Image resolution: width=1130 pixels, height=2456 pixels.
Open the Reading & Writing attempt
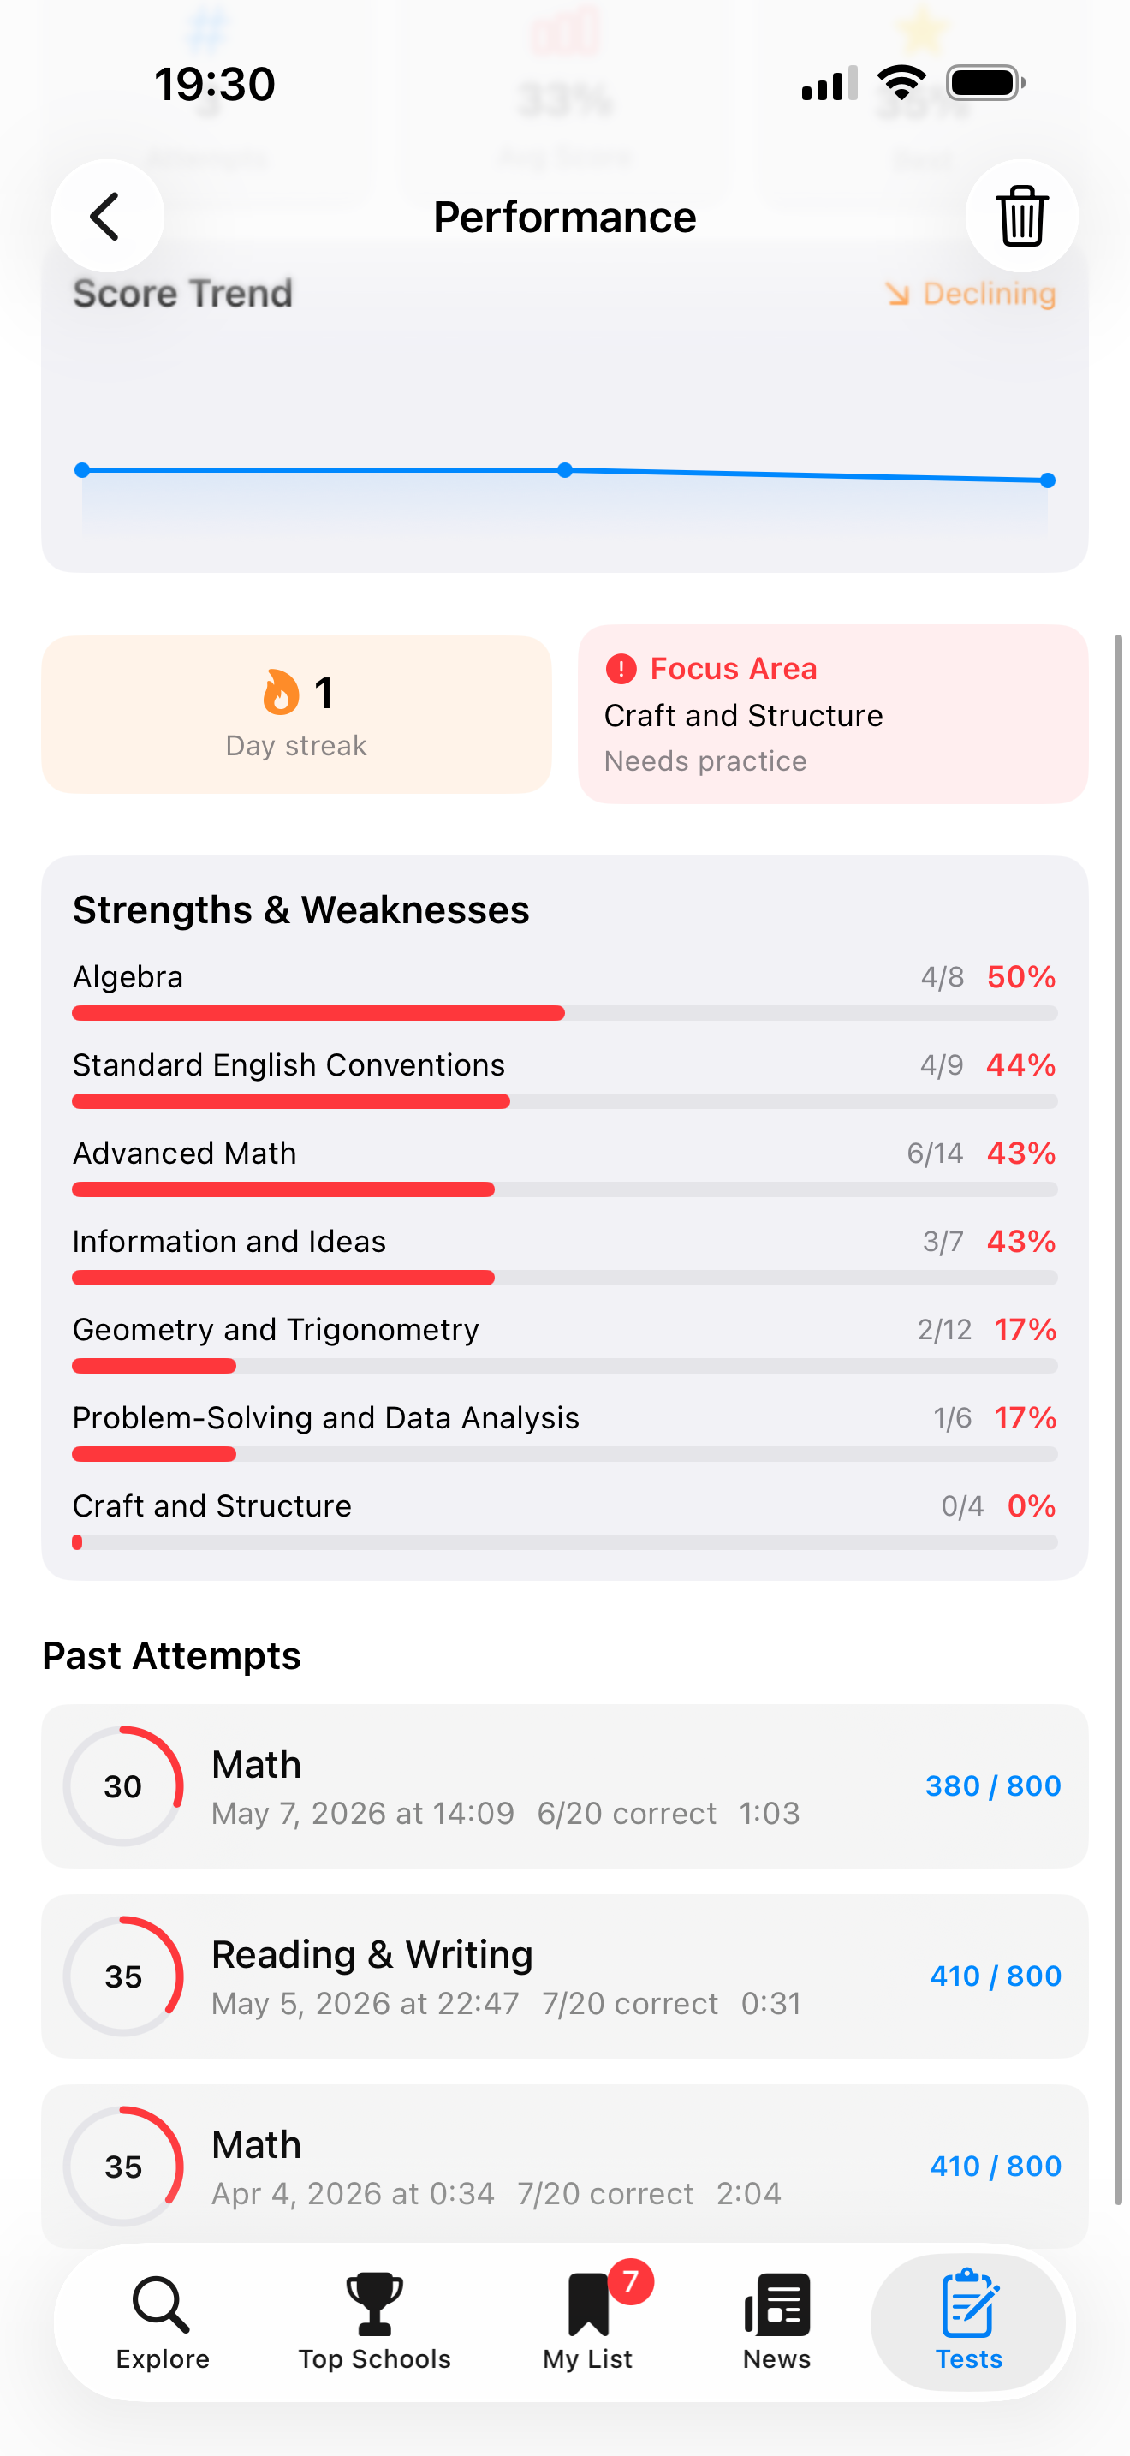(x=565, y=1976)
